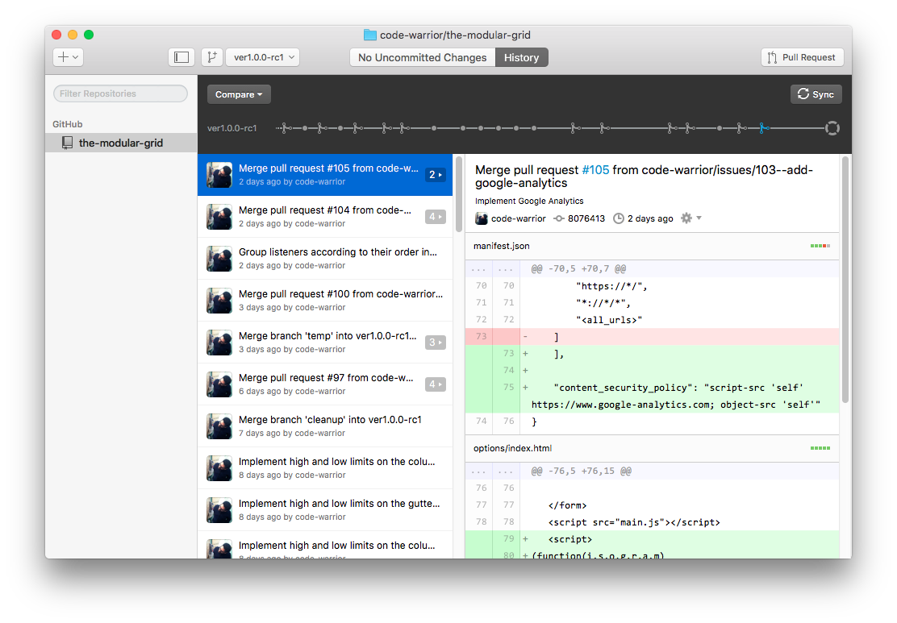Click the ver1.0.0-rc1 timeline branch label
This screenshot has width=897, height=623.
tap(232, 128)
